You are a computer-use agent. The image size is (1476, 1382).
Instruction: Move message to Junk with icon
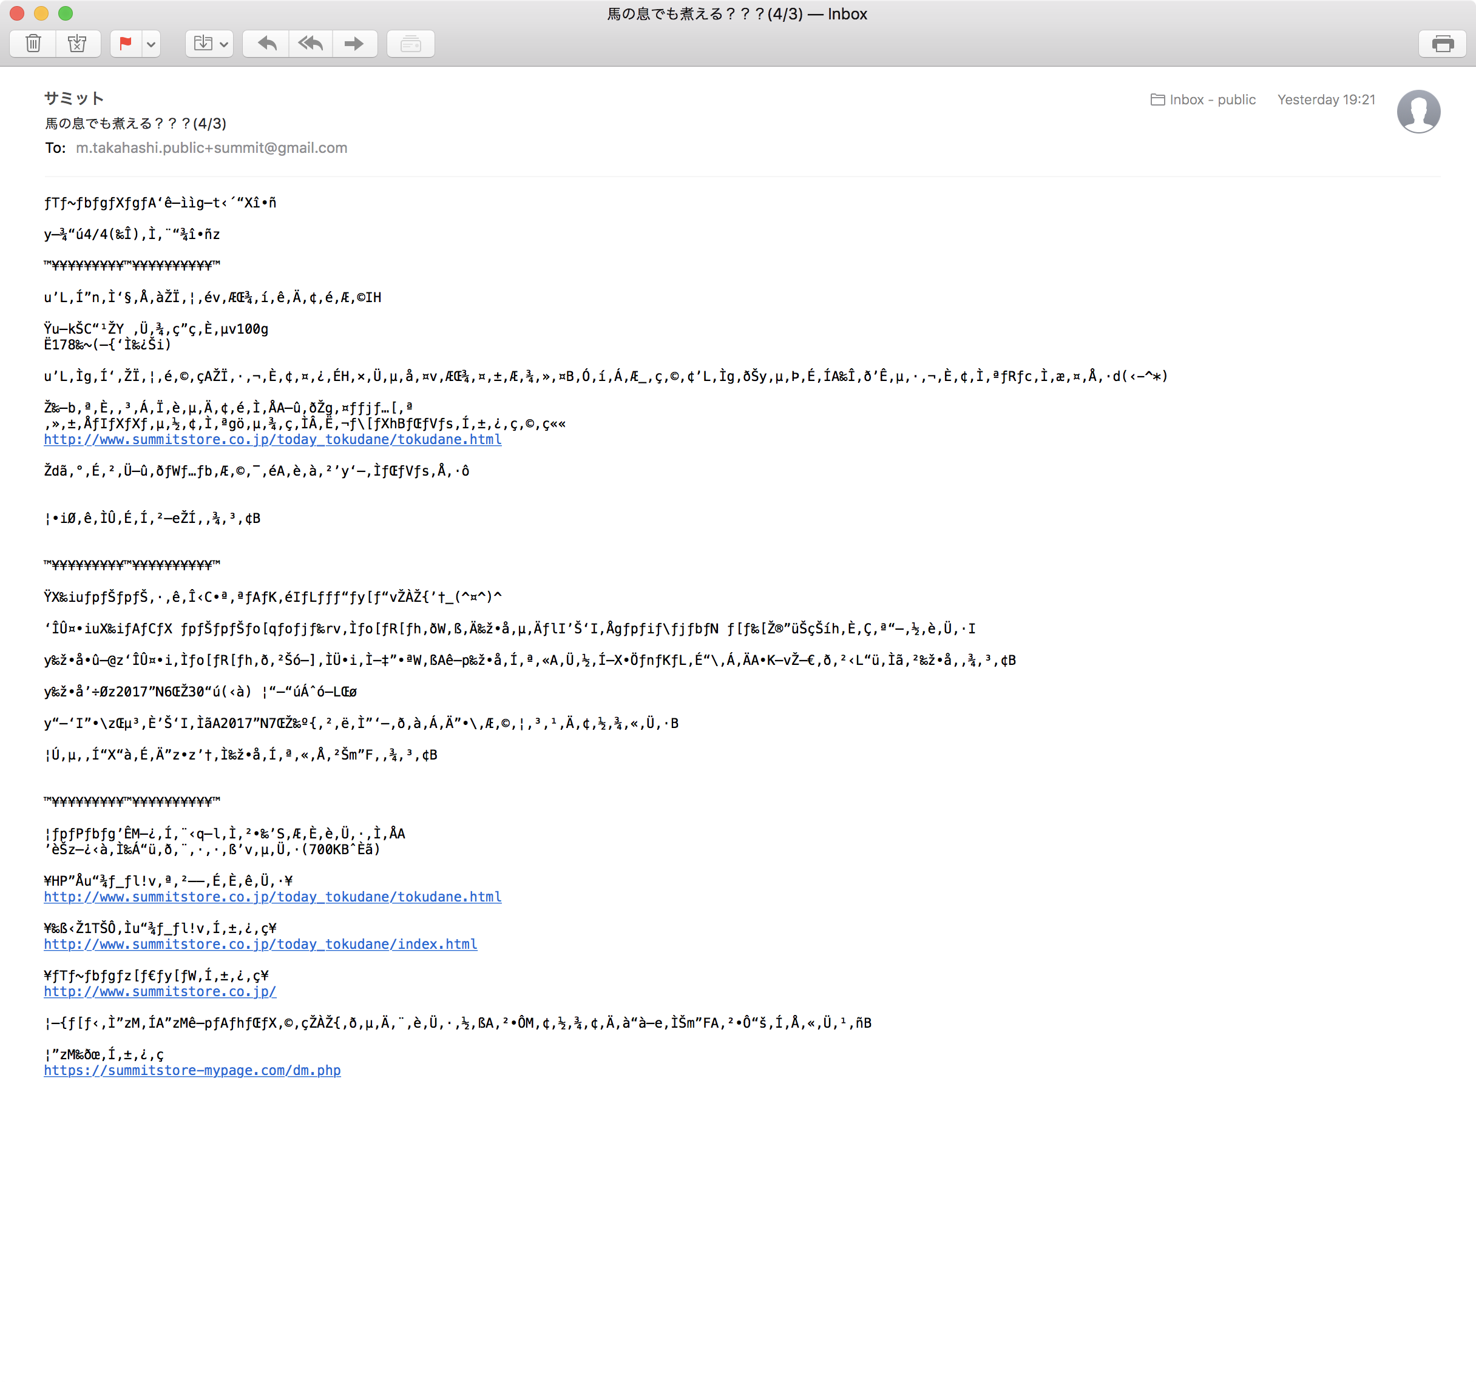(77, 44)
